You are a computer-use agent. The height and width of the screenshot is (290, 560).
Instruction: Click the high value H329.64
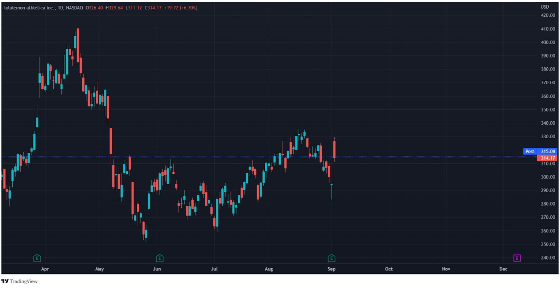tap(115, 8)
